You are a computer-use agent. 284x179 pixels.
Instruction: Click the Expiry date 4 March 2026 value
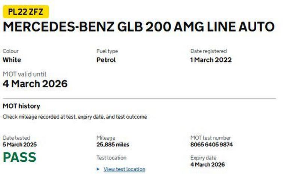tap(208, 164)
